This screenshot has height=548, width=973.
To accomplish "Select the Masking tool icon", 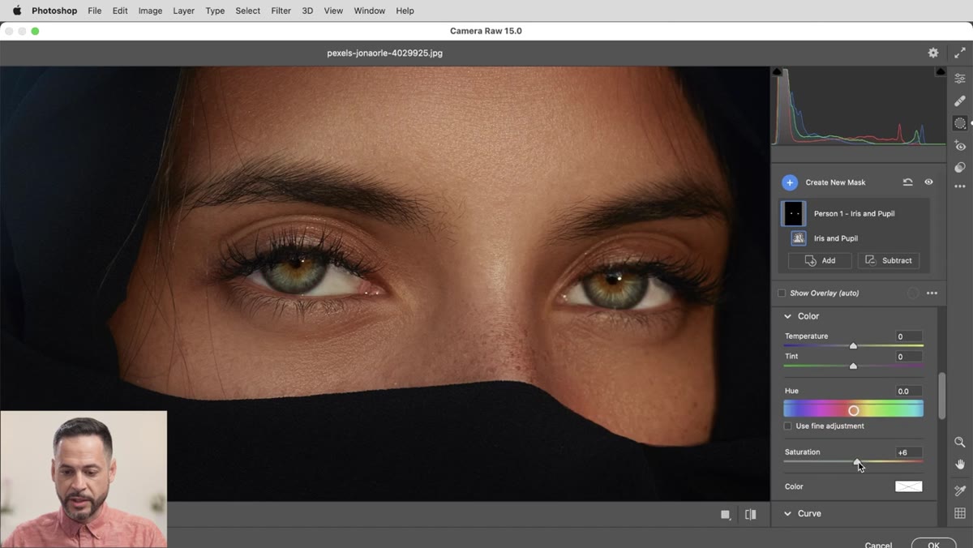I will click(960, 123).
